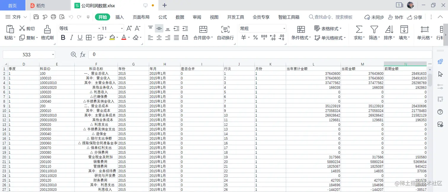Viewport: 448px width, 192px height.
Task: Switch to the 数据 ribbon tab
Action: click(180, 17)
